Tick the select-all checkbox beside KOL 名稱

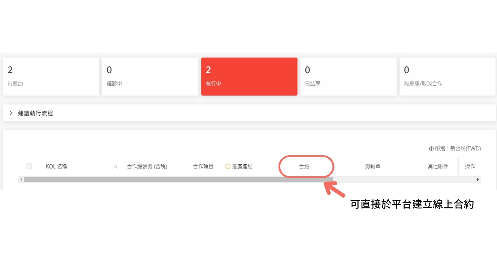(x=29, y=166)
